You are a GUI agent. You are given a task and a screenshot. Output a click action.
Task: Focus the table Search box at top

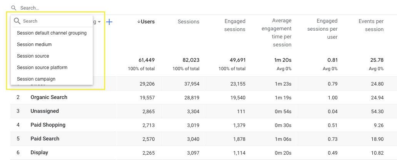click(77, 8)
